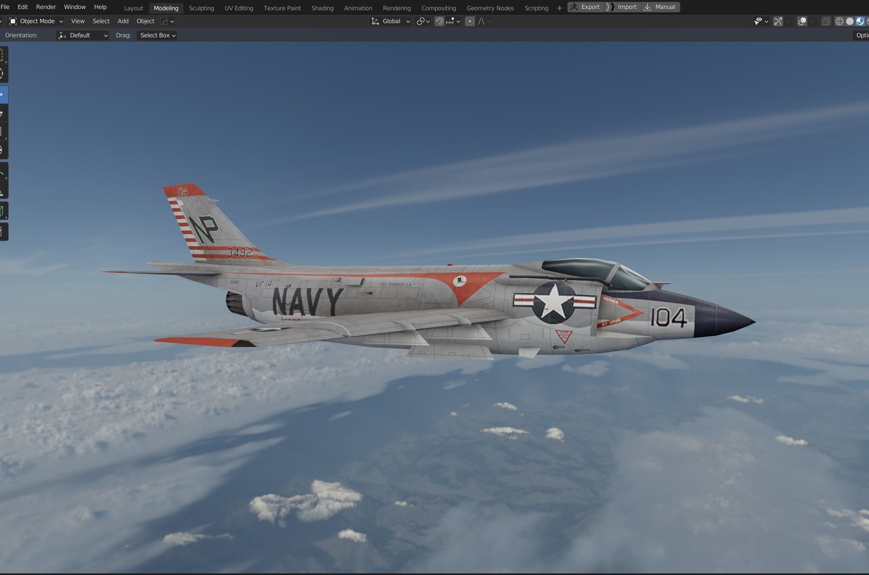Viewport: 869px width, 575px height.
Task: Expand Global transform orientation dropdown
Action: tap(391, 21)
